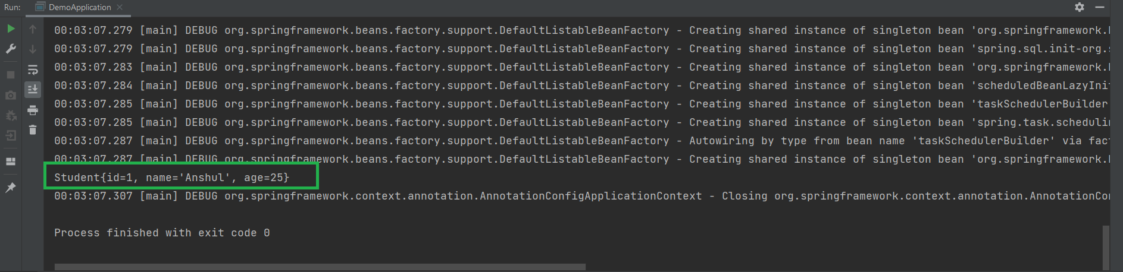This screenshot has width=1123, height=272.
Task: Close the DemoApplication tab
Action: coord(120,7)
